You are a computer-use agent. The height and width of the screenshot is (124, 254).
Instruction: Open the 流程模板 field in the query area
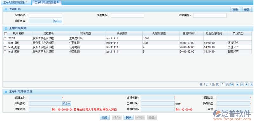[x=127, y=15]
